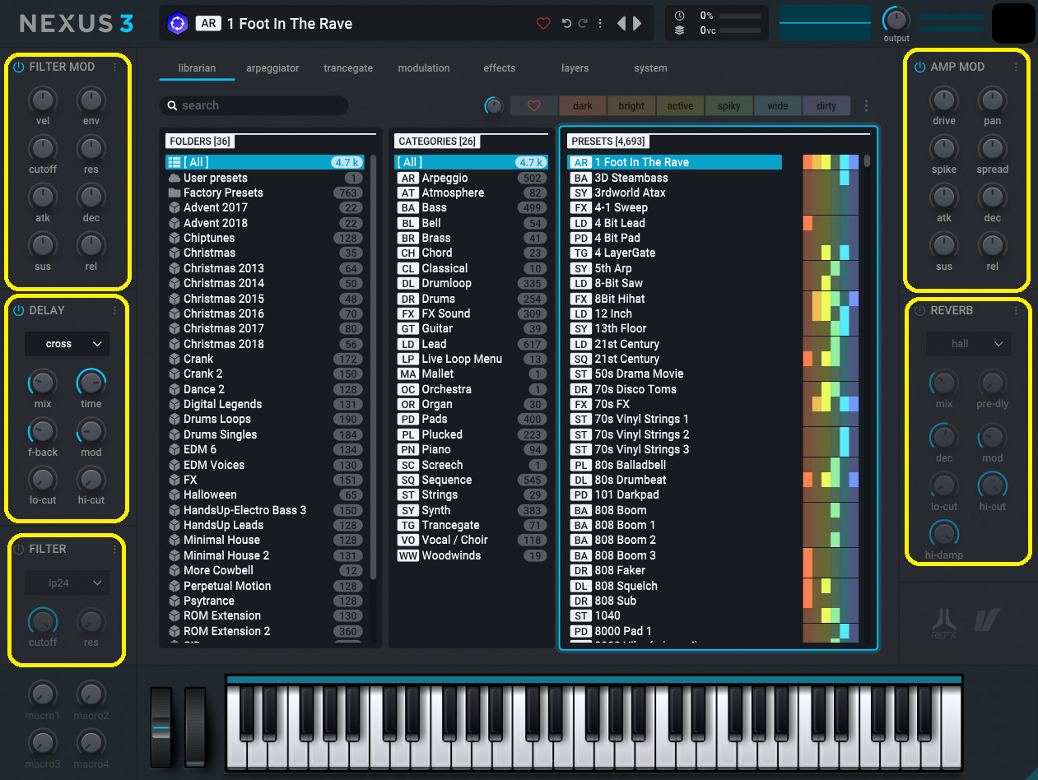Viewport: 1038px width, 780px height.
Task: Select the Bass category in the list
Action: (x=435, y=208)
